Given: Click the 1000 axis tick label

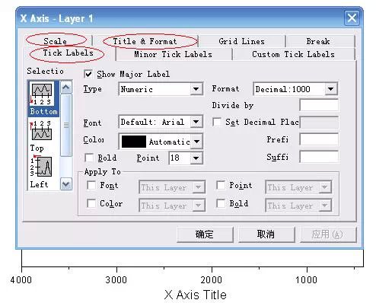Looking at the screenshot, I should (x=307, y=280).
